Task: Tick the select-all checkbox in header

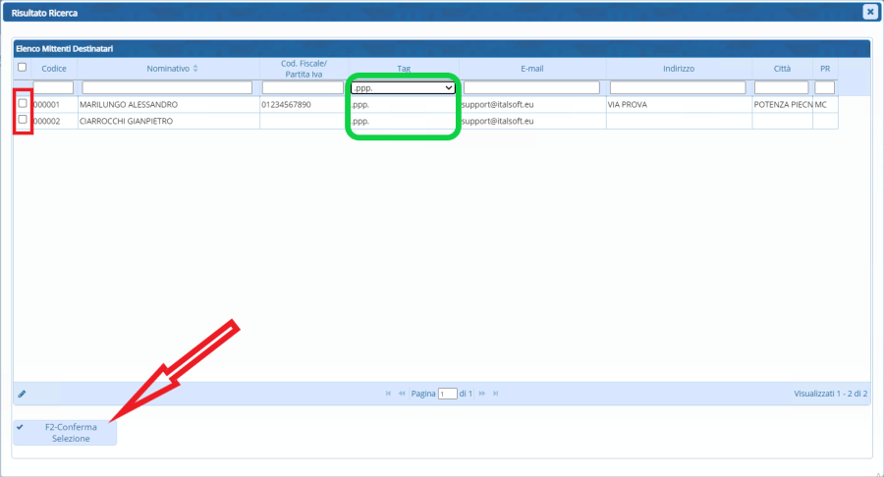Action: [23, 68]
